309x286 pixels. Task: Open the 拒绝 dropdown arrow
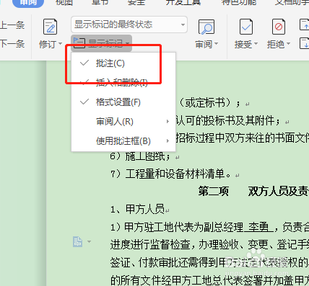click(x=288, y=44)
